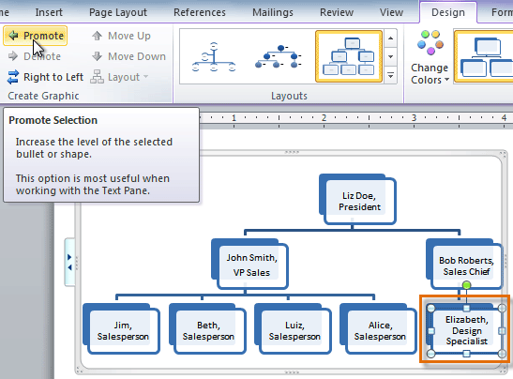Click the Demote arrow icon
Image resolution: width=513 pixels, height=379 pixels.
coord(13,56)
